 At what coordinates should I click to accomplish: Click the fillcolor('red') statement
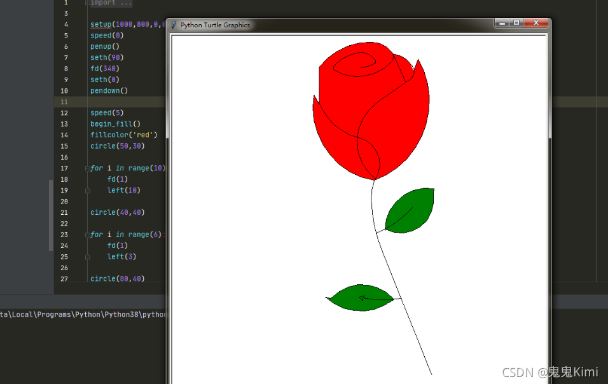(123, 135)
